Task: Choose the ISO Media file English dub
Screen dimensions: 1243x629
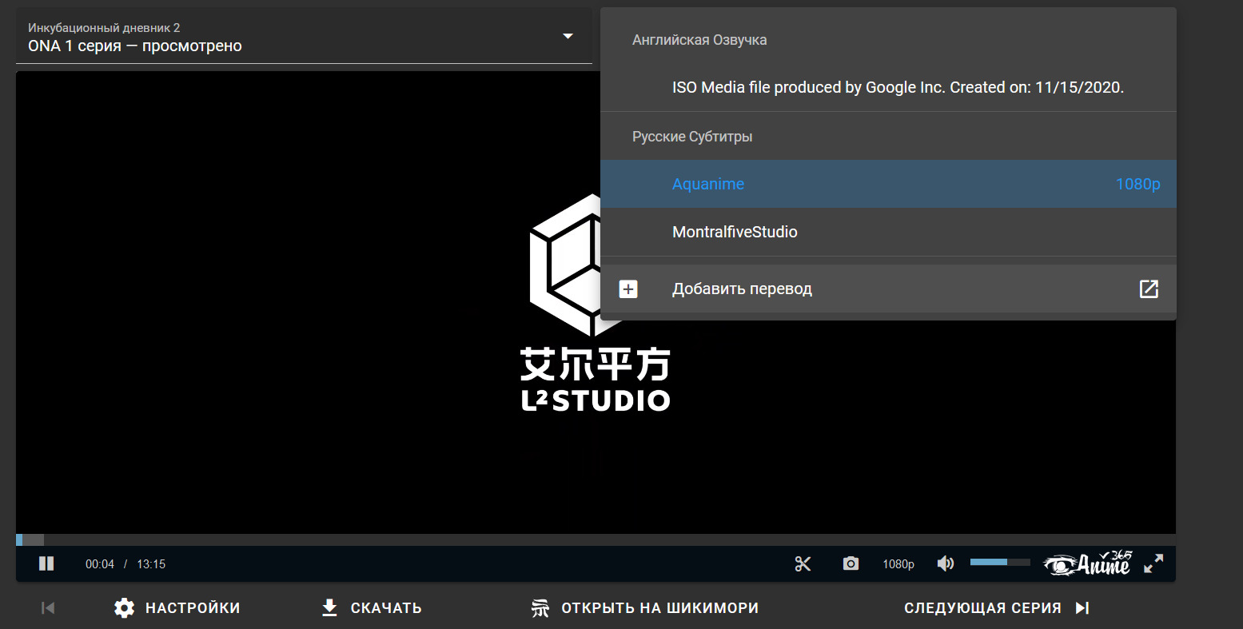Action: coord(897,88)
